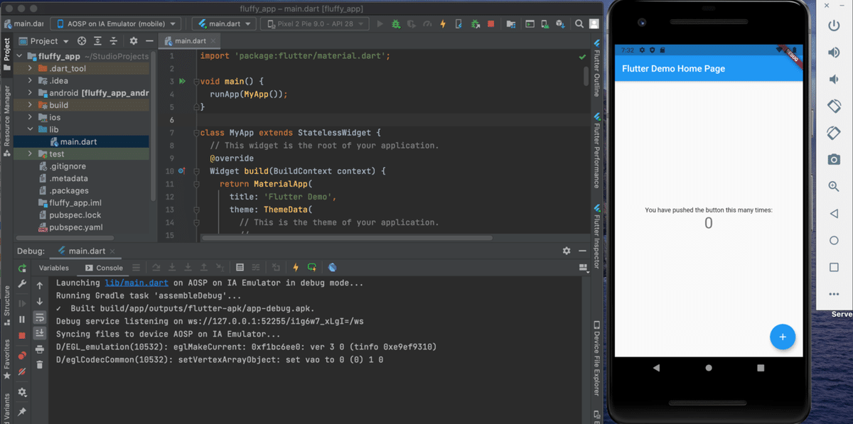853x424 pixels.
Task: Click emulator more options ellipsis
Action: (834, 293)
